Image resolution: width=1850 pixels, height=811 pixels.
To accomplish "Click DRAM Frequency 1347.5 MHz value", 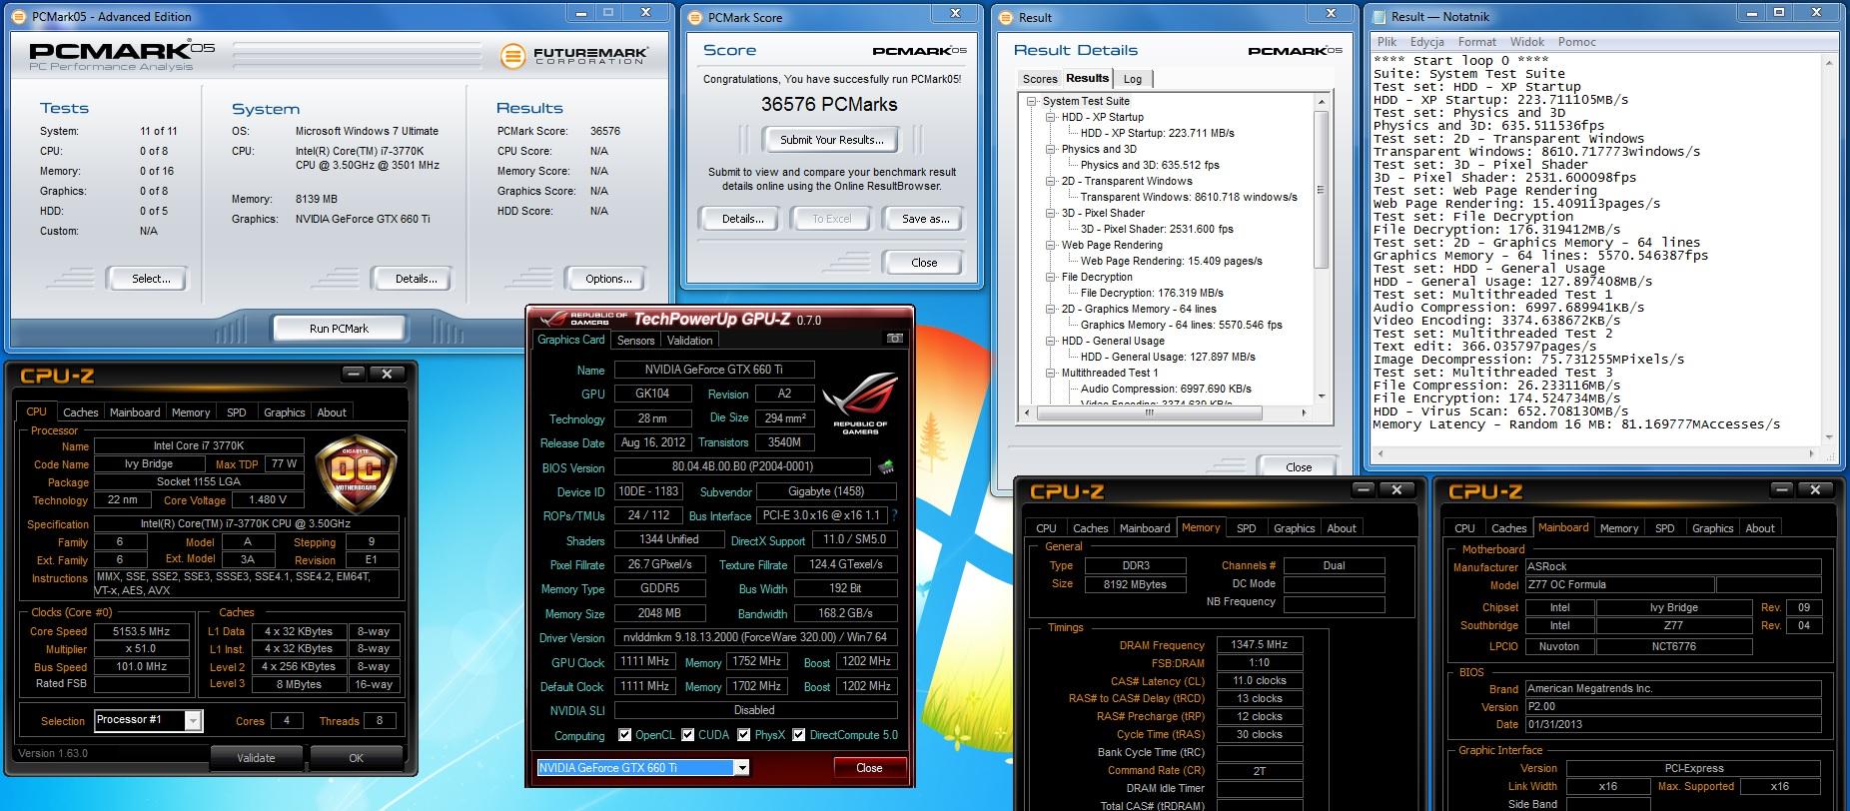I will click(1260, 645).
